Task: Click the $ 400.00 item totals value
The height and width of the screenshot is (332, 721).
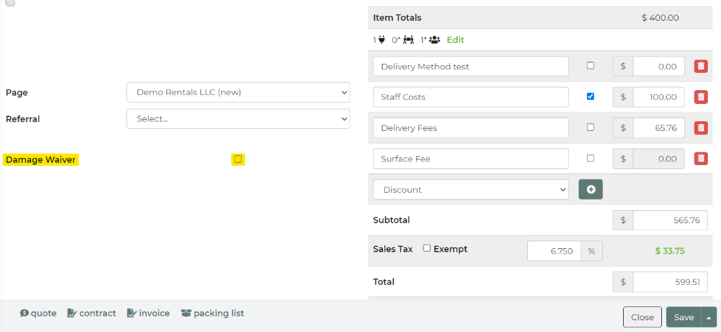Action: coord(661,18)
